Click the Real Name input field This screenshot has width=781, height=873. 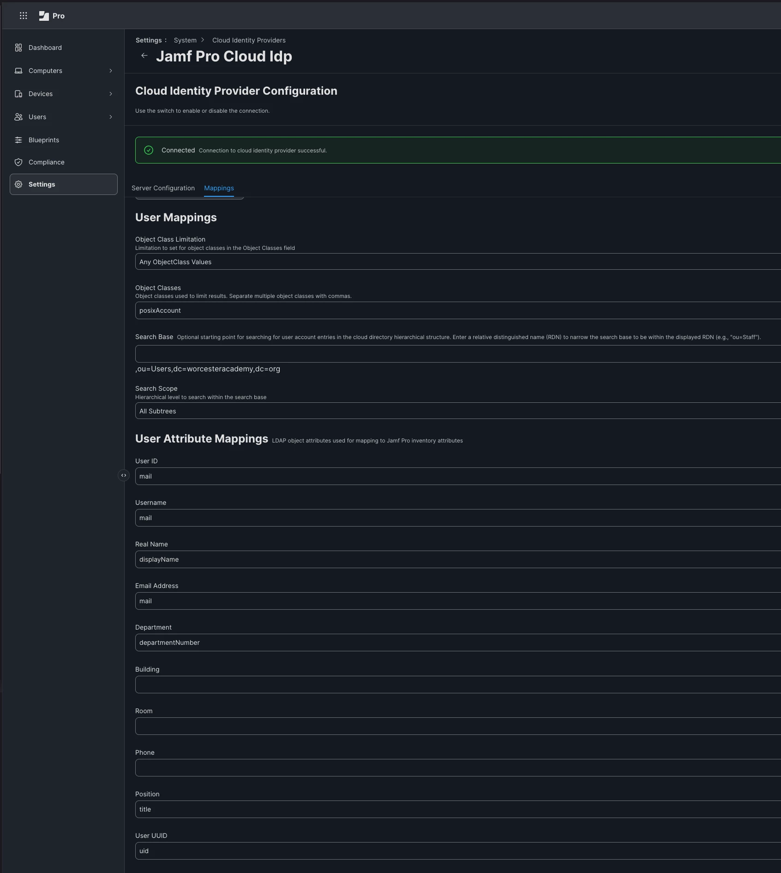458,559
